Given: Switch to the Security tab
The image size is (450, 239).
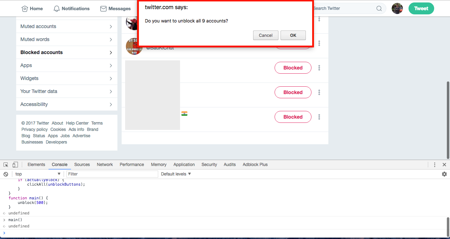Looking at the screenshot, I should pyautogui.click(x=209, y=165).
